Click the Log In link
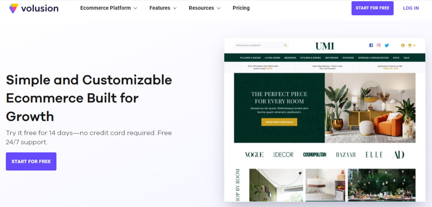 point(411,8)
